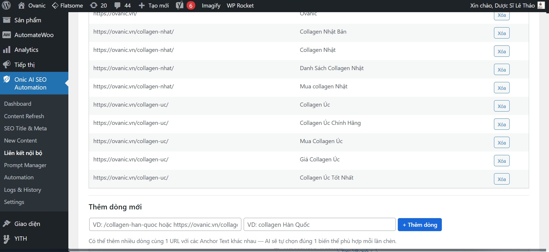Go to Content Refresh
The image size is (549, 252).
point(24,116)
